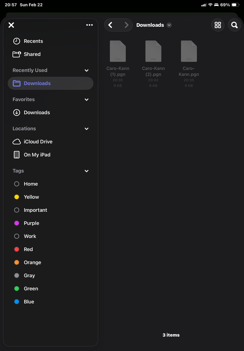Open the sidebar three-dots more menu

tap(90, 25)
